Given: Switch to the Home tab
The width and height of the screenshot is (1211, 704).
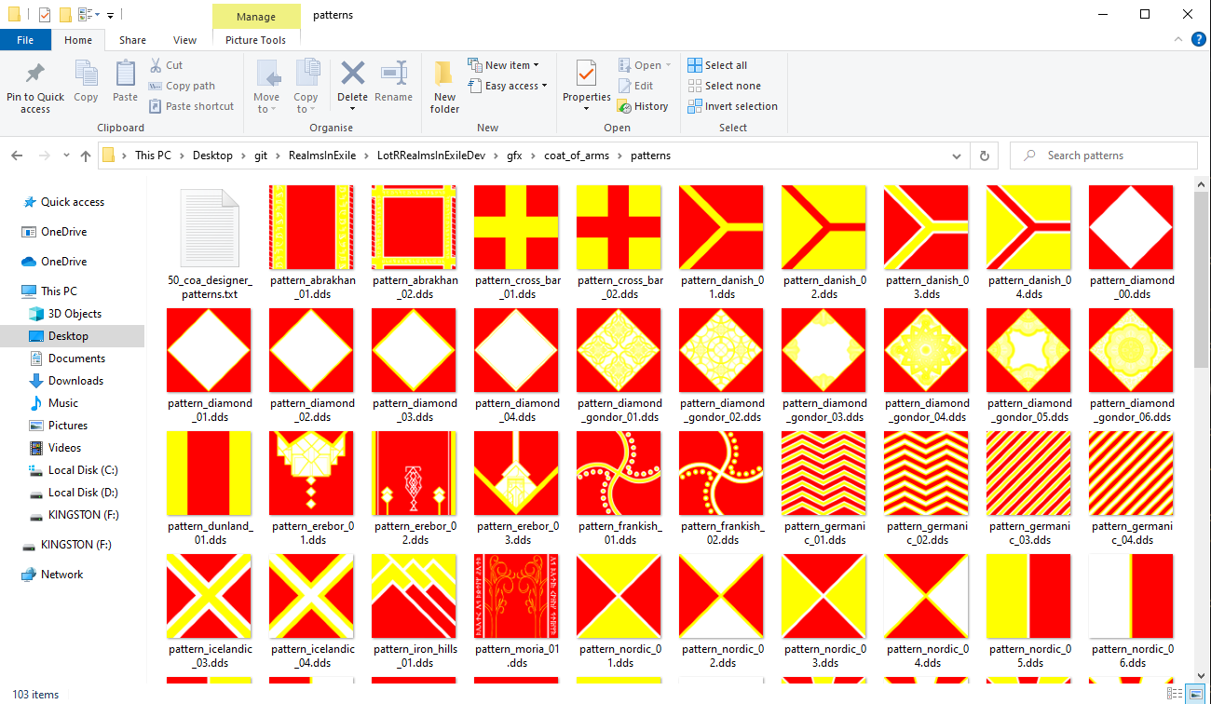Looking at the screenshot, I should point(78,40).
